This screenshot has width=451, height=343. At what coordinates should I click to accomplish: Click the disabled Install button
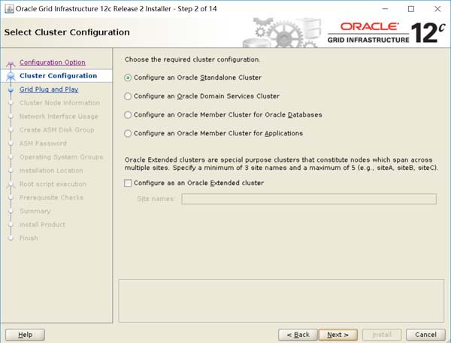pyautogui.click(x=382, y=335)
